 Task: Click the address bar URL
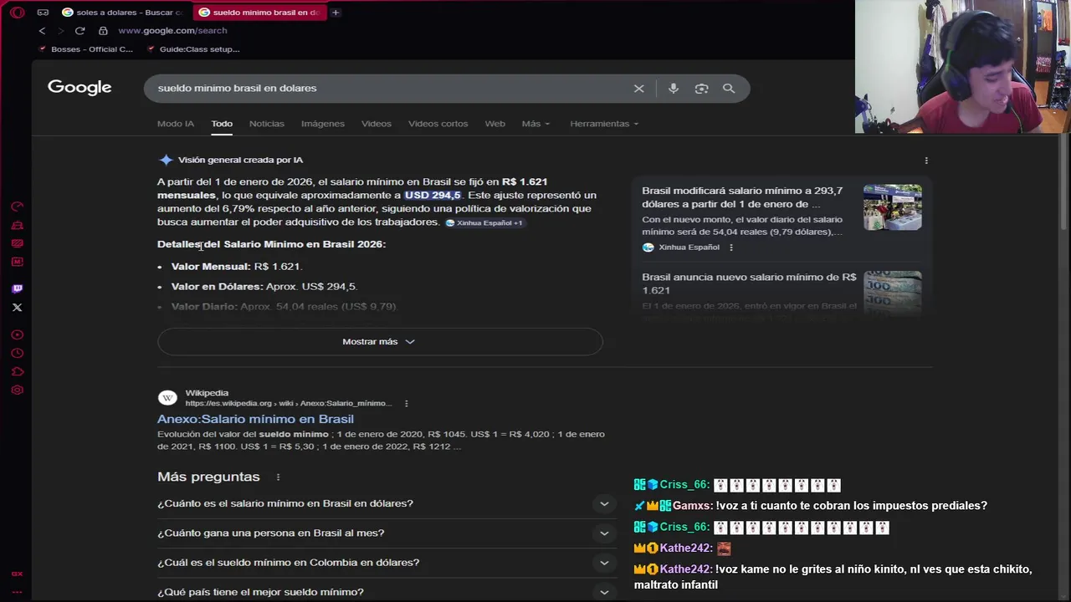click(172, 31)
